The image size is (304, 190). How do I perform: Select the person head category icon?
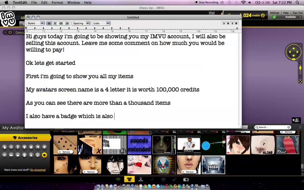[x=31, y=155]
